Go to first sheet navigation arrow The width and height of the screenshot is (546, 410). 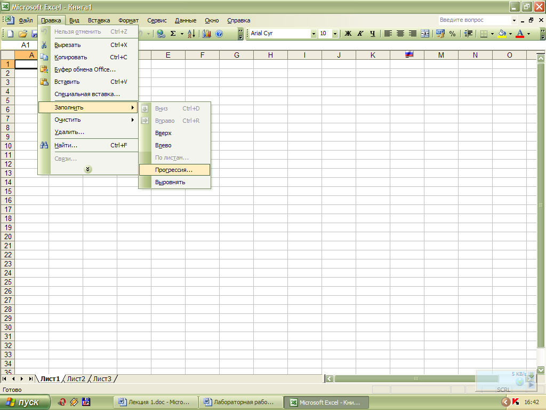coord(4,379)
